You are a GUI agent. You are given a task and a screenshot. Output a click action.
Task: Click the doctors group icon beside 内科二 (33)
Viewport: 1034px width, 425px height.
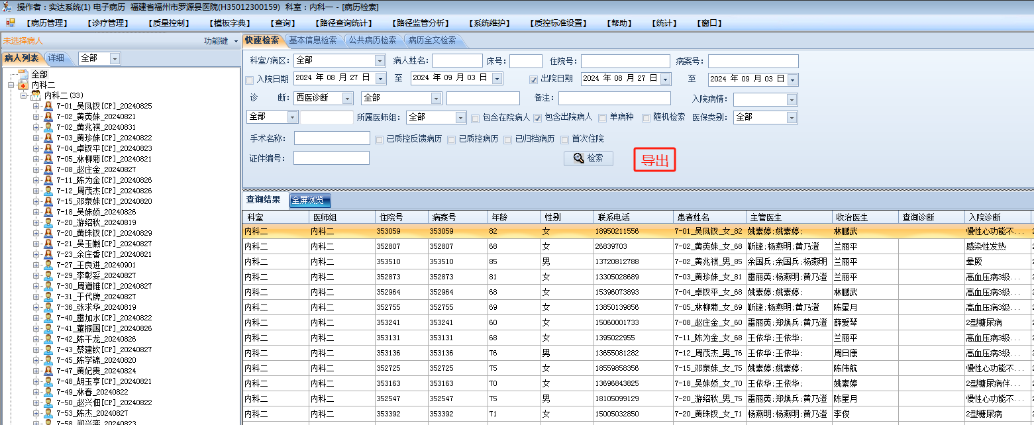36,96
